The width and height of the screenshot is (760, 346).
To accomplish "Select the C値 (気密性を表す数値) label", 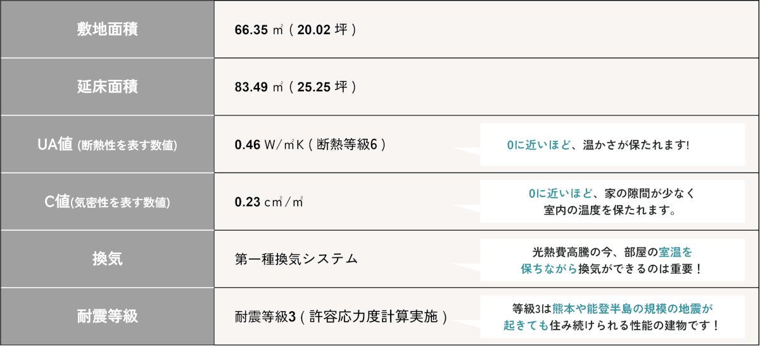I will [107, 202].
